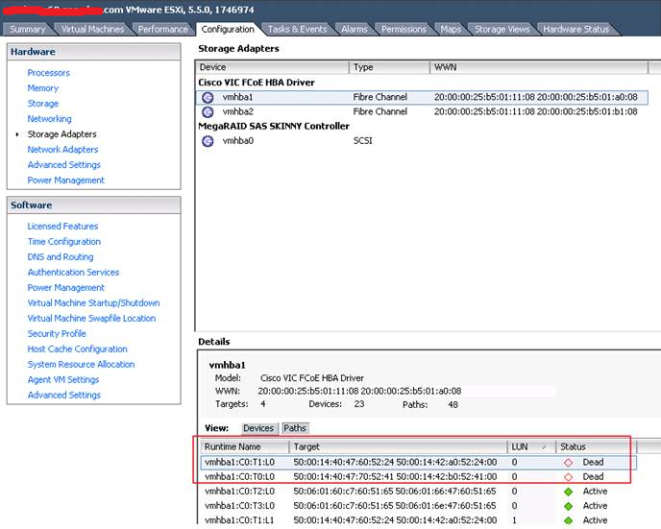Open Virtual Machine Swapfile Location
This screenshot has height=529, width=661.
[x=91, y=319]
